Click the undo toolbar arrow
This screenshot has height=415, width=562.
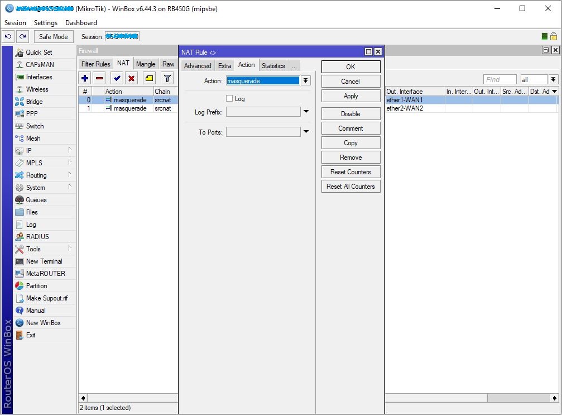[8, 37]
